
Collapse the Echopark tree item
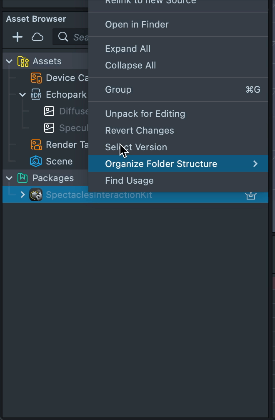click(22, 95)
